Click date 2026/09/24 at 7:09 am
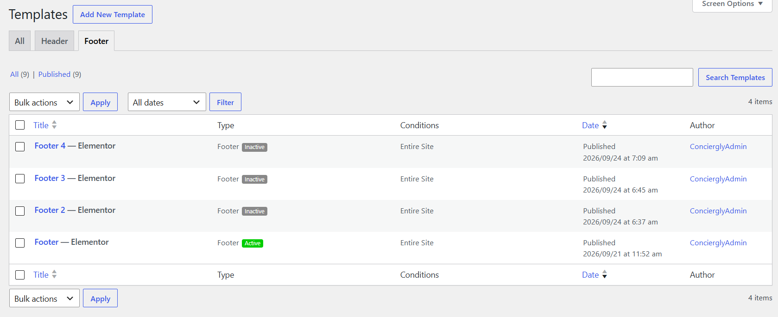778x317 pixels. click(x=620, y=158)
